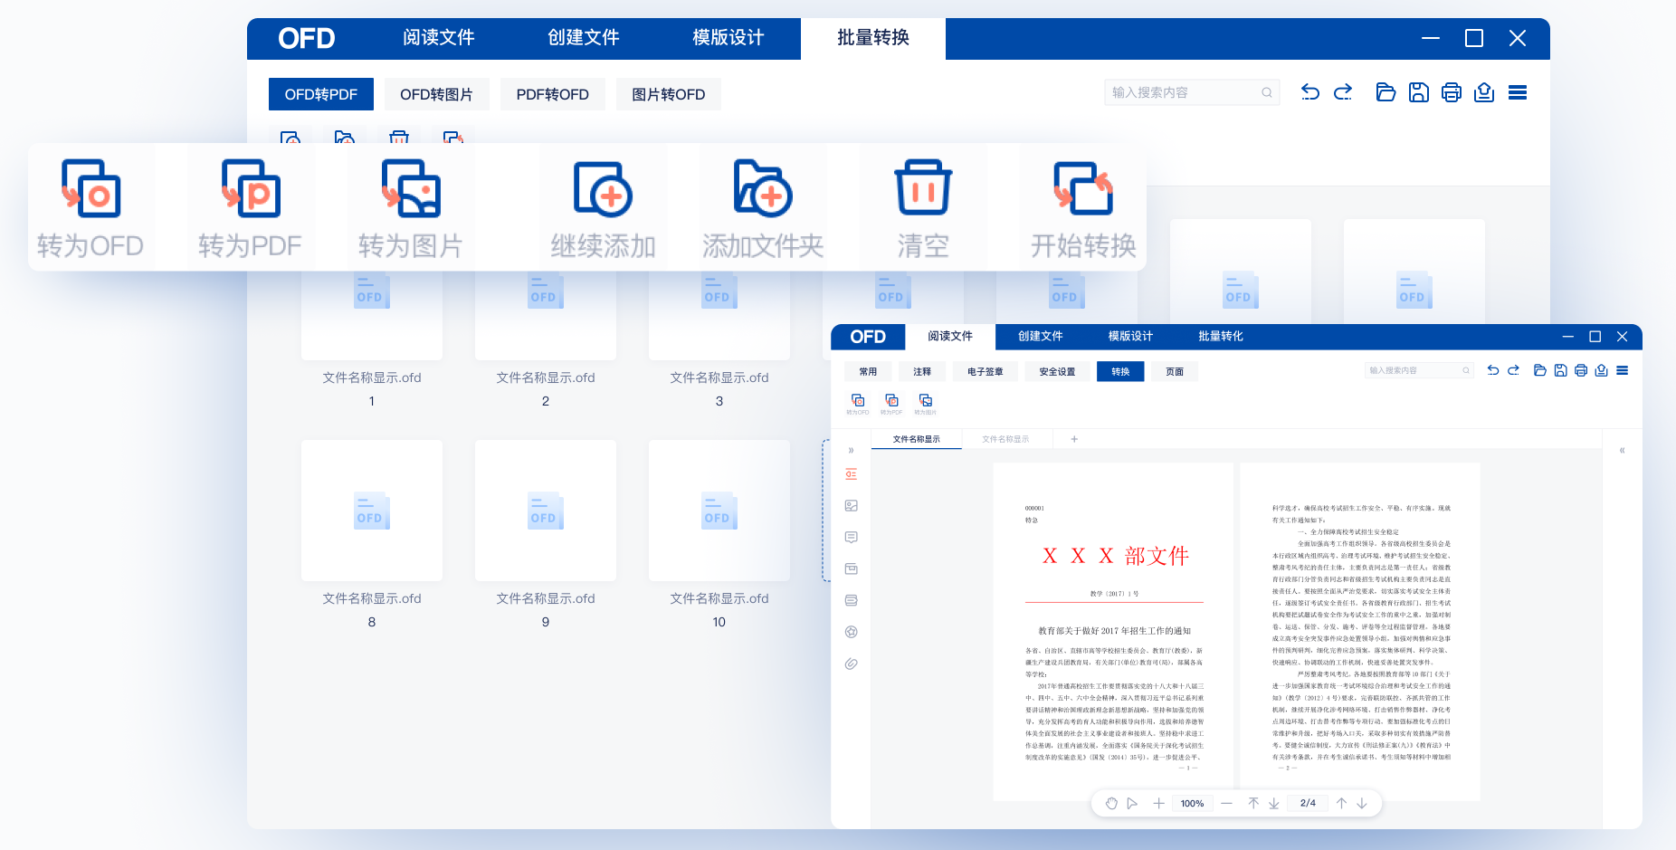Viewport: 1676px width, 850px height.
Task: Click the 页面 ribbon button in the reader window
Action: pyautogui.click(x=1175, y=371)
